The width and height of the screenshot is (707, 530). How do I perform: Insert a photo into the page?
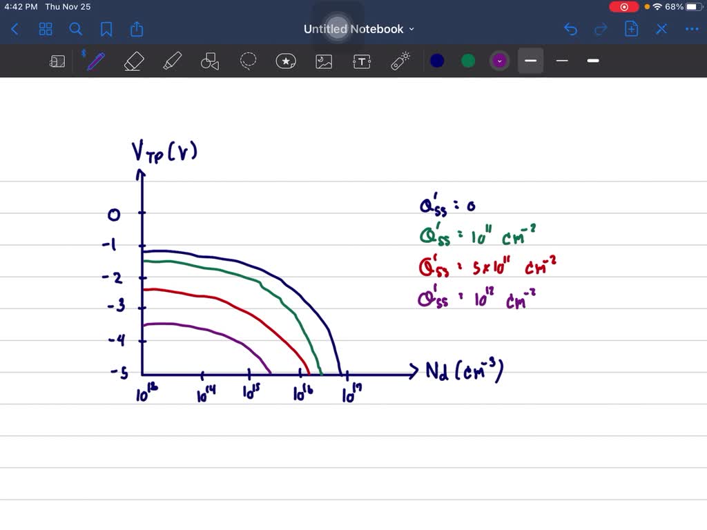(324, 61)
